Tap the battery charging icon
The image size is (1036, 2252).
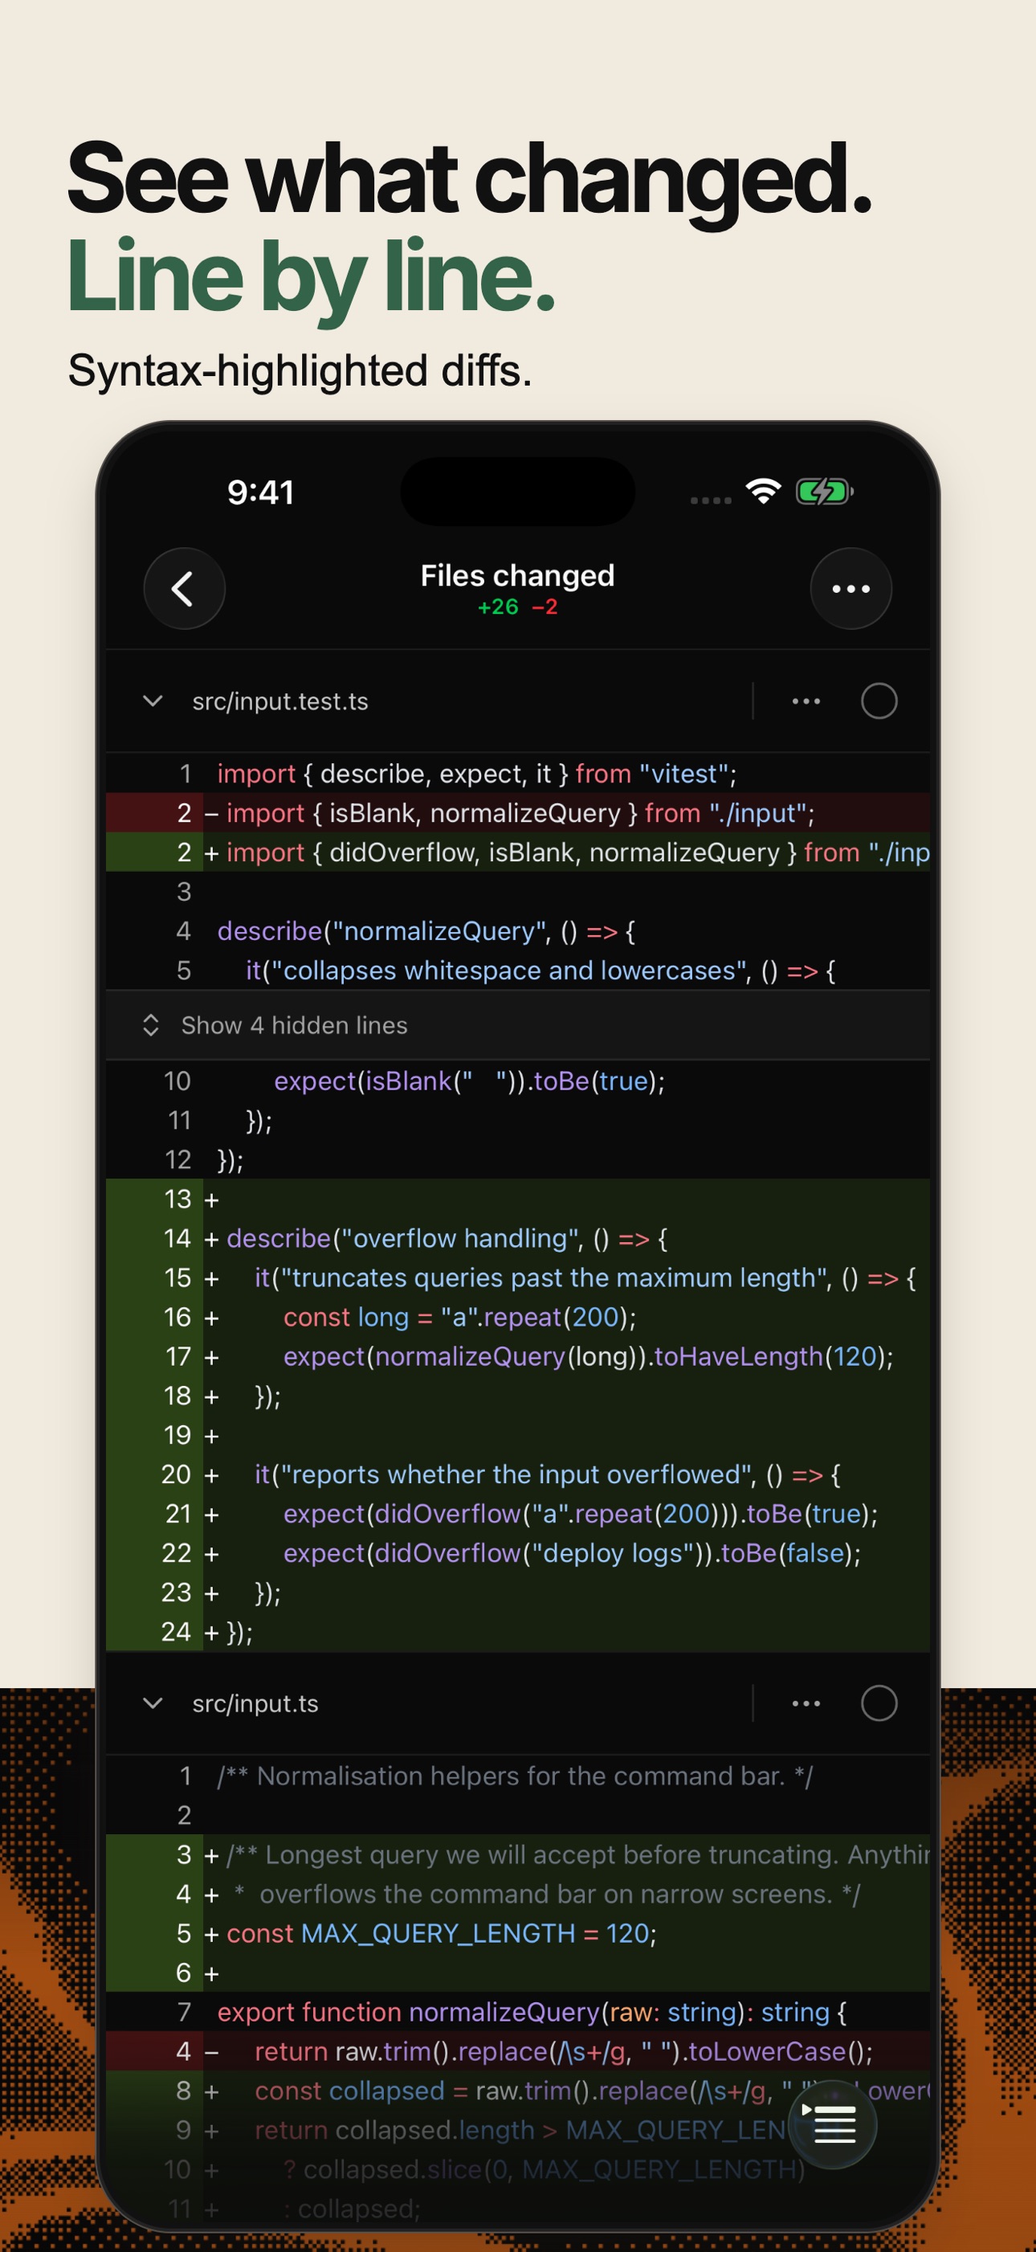coord(825,492)
